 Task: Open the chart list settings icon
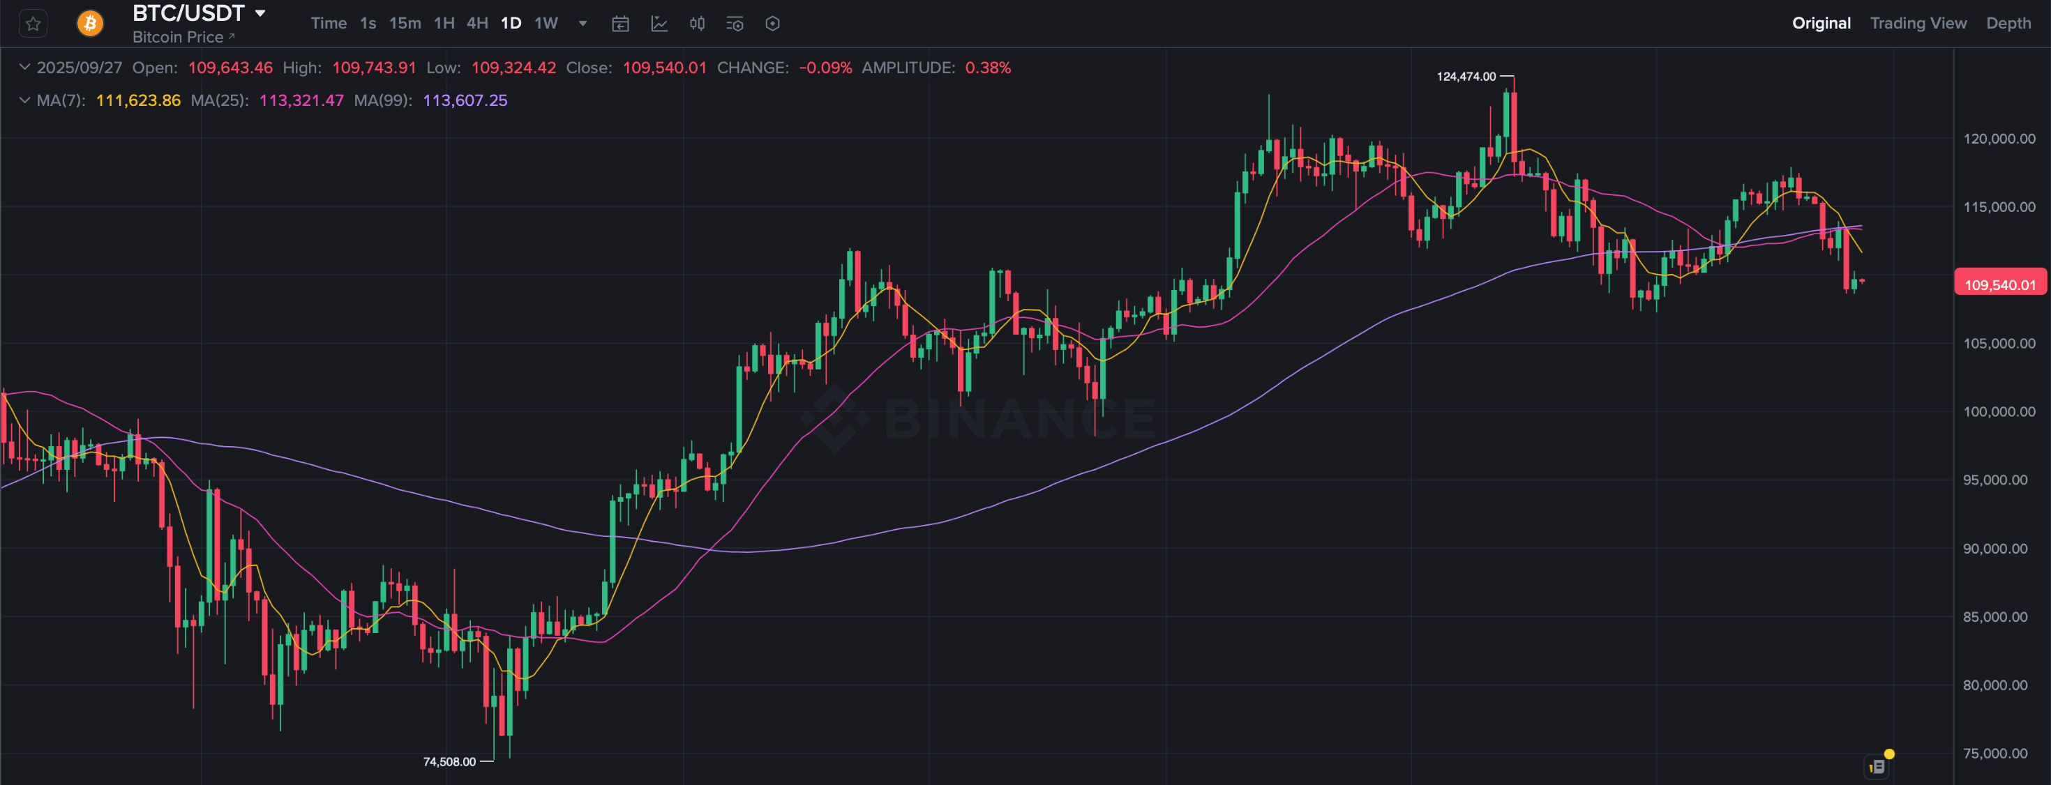click(x=735, y=24)
